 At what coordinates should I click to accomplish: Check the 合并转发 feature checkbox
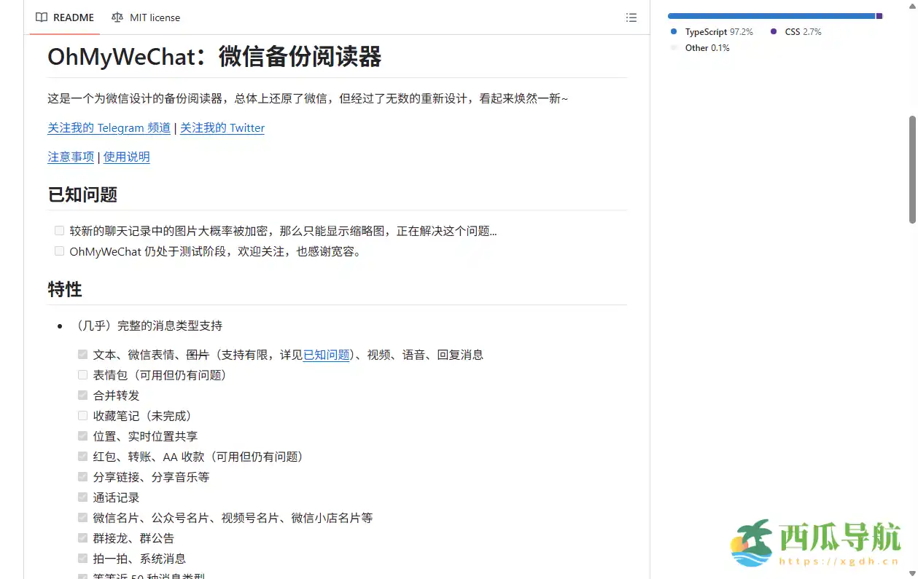(x=82, y=394)
